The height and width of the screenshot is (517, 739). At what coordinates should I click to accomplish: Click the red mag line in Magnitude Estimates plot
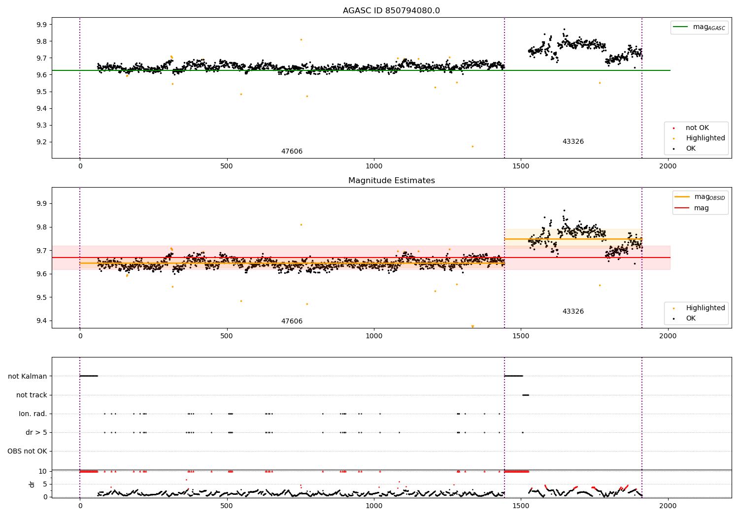tap(361, 258)
